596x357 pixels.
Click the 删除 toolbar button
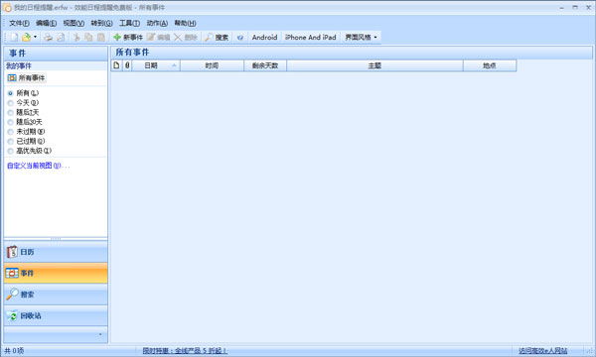point(186,37)
